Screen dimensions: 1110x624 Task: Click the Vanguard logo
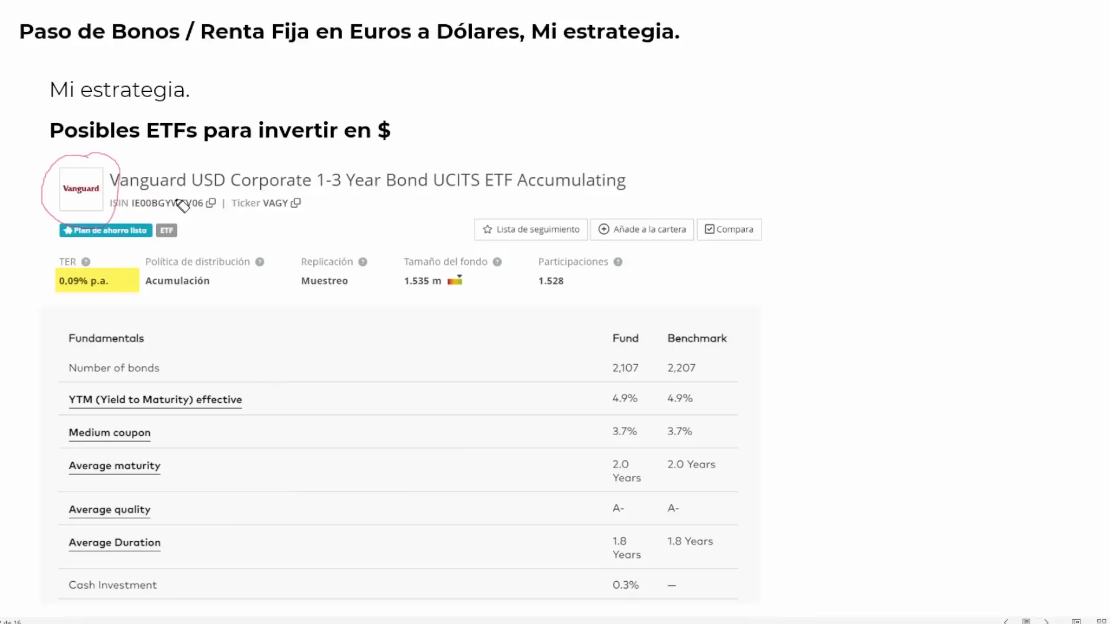click(x=81, y=189)
